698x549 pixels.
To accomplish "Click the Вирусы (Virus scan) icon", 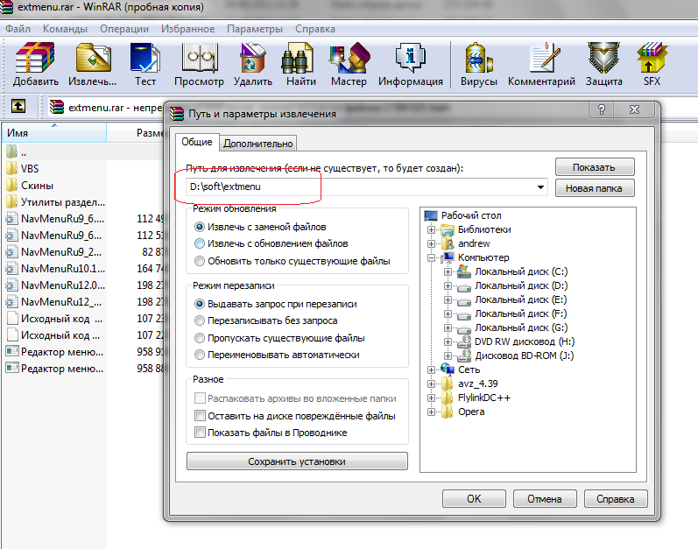I will click(x=478, y=64).
